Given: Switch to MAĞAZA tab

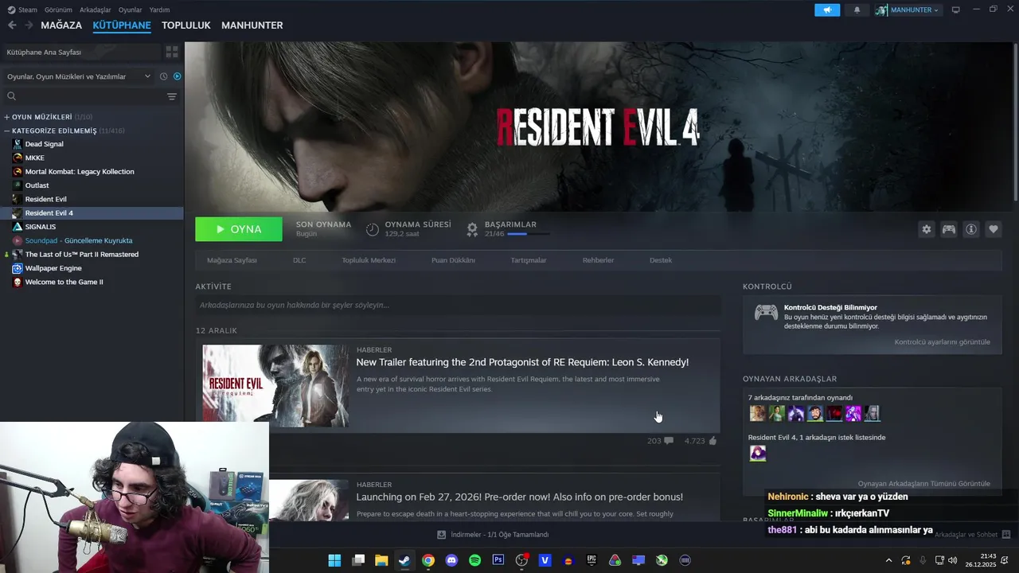Looking at the screenshot, I should click(61, 25).
